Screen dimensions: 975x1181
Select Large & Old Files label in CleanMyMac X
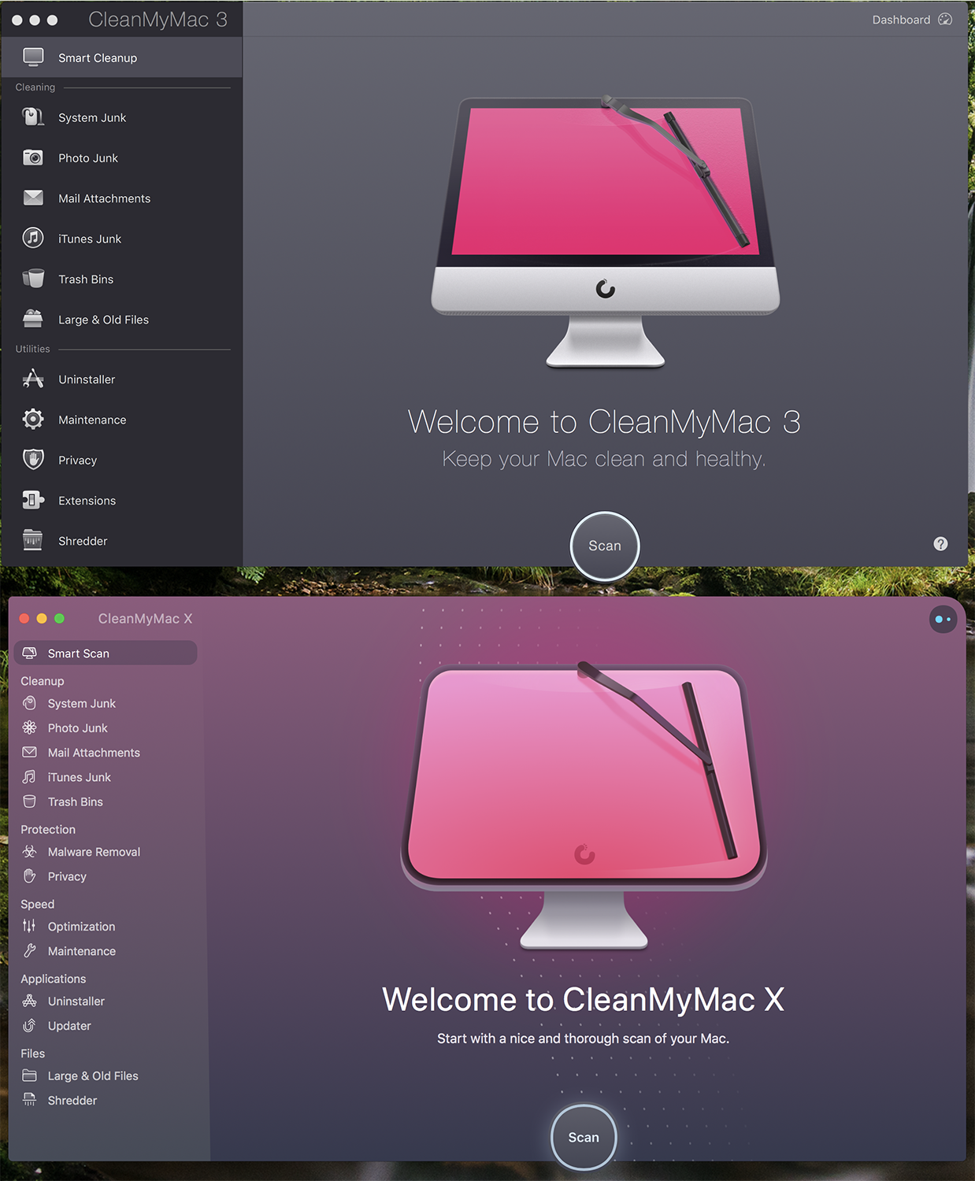pyautogui.click(x=93, y=1075)
